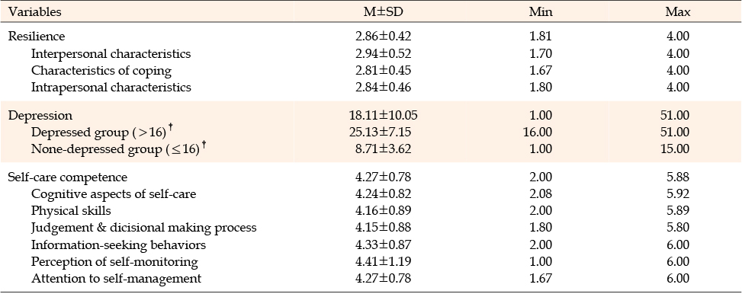Viewport: 742px width, 294px height.
Task: Select the Physical skills row label
Action: [71, 211]
